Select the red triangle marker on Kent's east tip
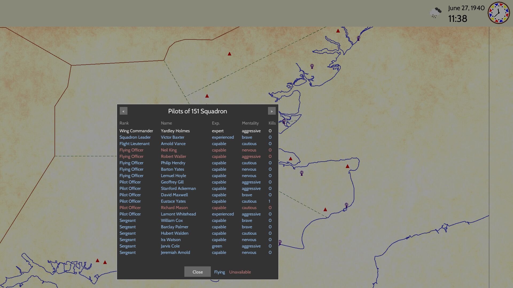The height and width of the screenshot is (288, 513). (348, 166)
